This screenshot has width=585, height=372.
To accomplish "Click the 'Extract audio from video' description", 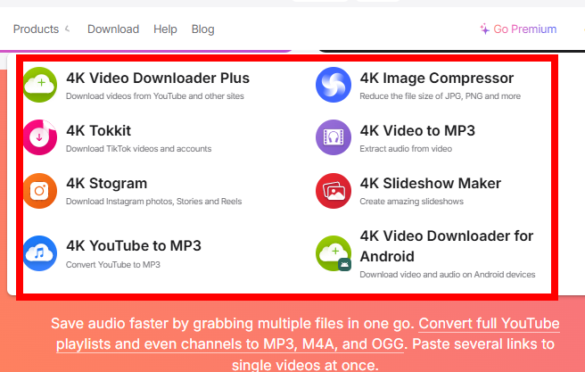I will (x=406, y=148).
